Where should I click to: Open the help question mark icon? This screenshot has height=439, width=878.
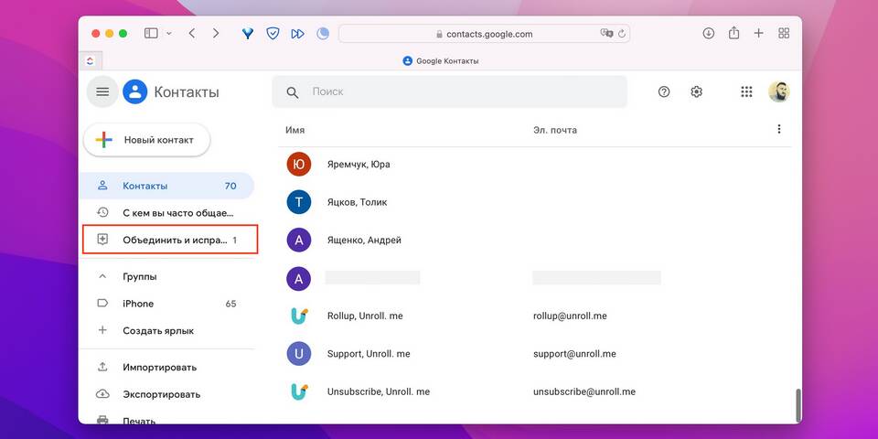click(664, 91)
